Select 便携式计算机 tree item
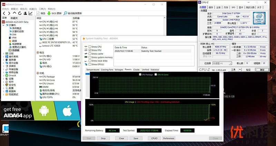This screenshot has width=276, height=146. pyautogui.click(x=18, y=47)
